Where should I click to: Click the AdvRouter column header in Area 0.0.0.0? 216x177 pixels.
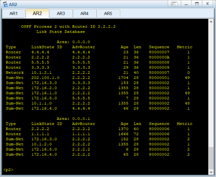(x=84, y=47)
